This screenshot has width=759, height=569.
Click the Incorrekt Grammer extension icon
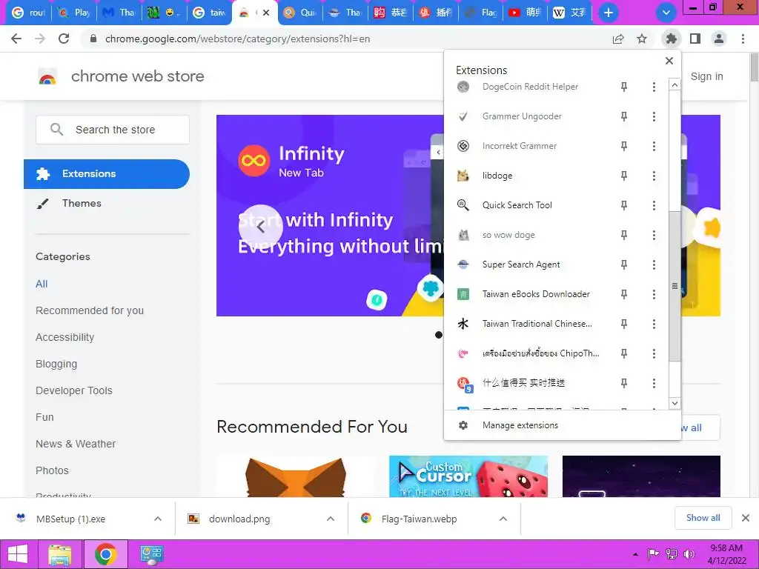coord(463,146)
